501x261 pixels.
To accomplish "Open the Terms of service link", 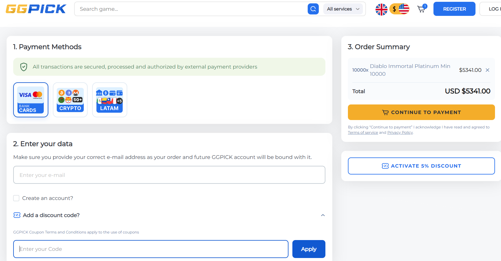I will tap(363, 133).
